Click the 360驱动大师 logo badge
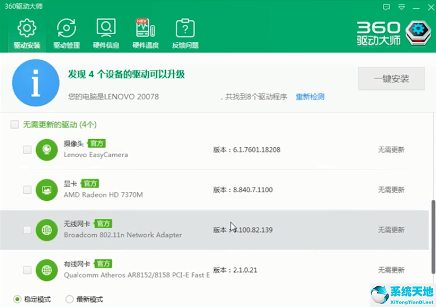Viewport: 436px width, 307px height. pos(418,33)
